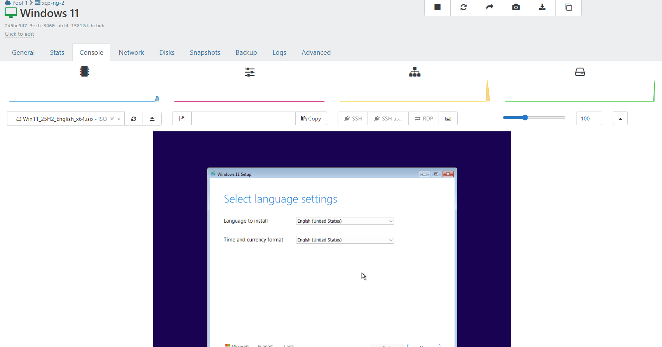
Task: Click inside the VM console screen
Action: click(332, 239)
